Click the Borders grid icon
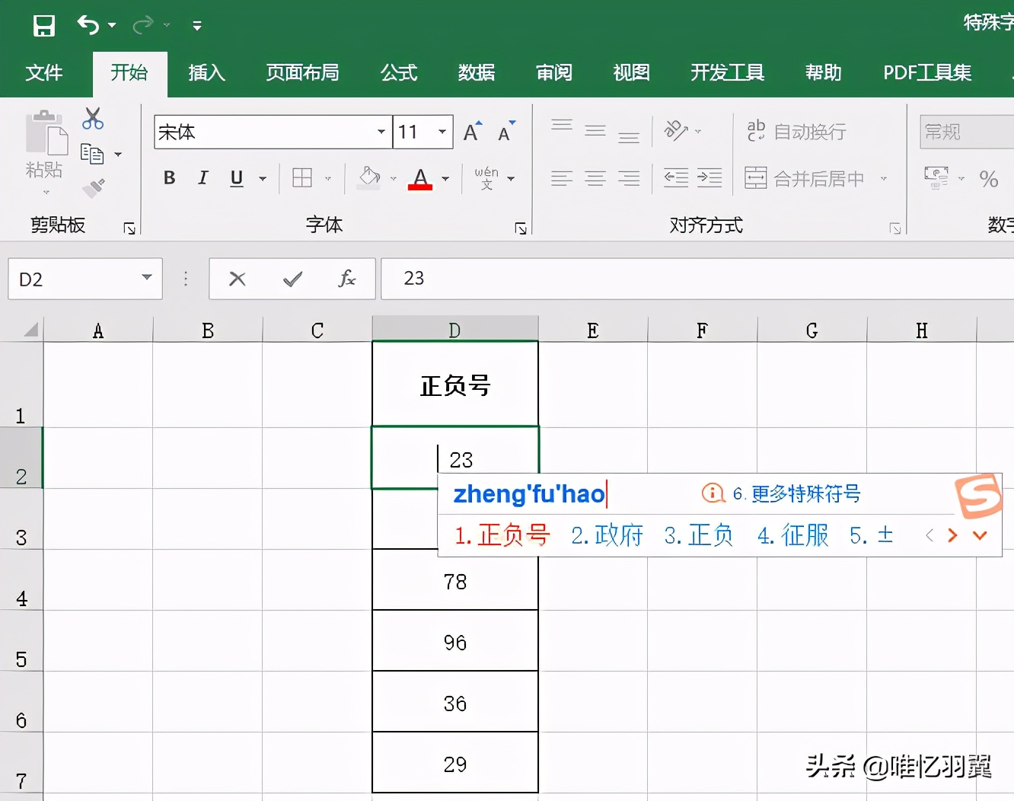The height and width of the screenshot is (801, 1014). pyautogui.click(x=302, y=178)
